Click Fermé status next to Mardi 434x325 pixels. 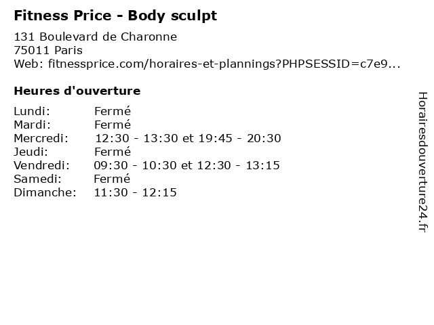click(x=112, y=125)
